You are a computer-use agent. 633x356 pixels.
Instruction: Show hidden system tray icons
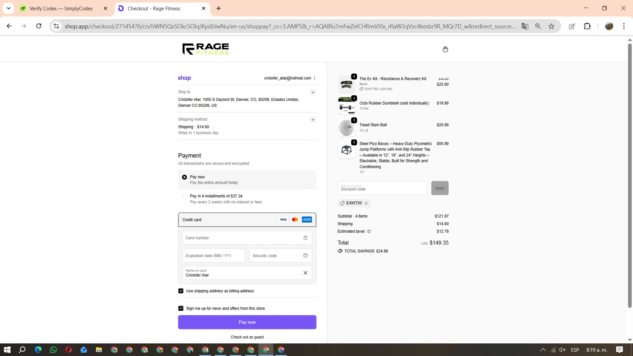coord(543,350)
